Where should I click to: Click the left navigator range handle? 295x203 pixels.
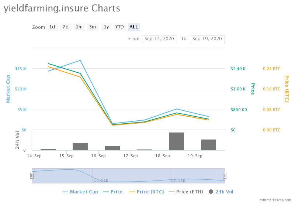(x=32, y=176)
